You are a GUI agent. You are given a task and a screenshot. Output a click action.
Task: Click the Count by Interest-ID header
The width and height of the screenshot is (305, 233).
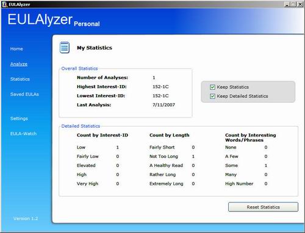pos(102,135)
